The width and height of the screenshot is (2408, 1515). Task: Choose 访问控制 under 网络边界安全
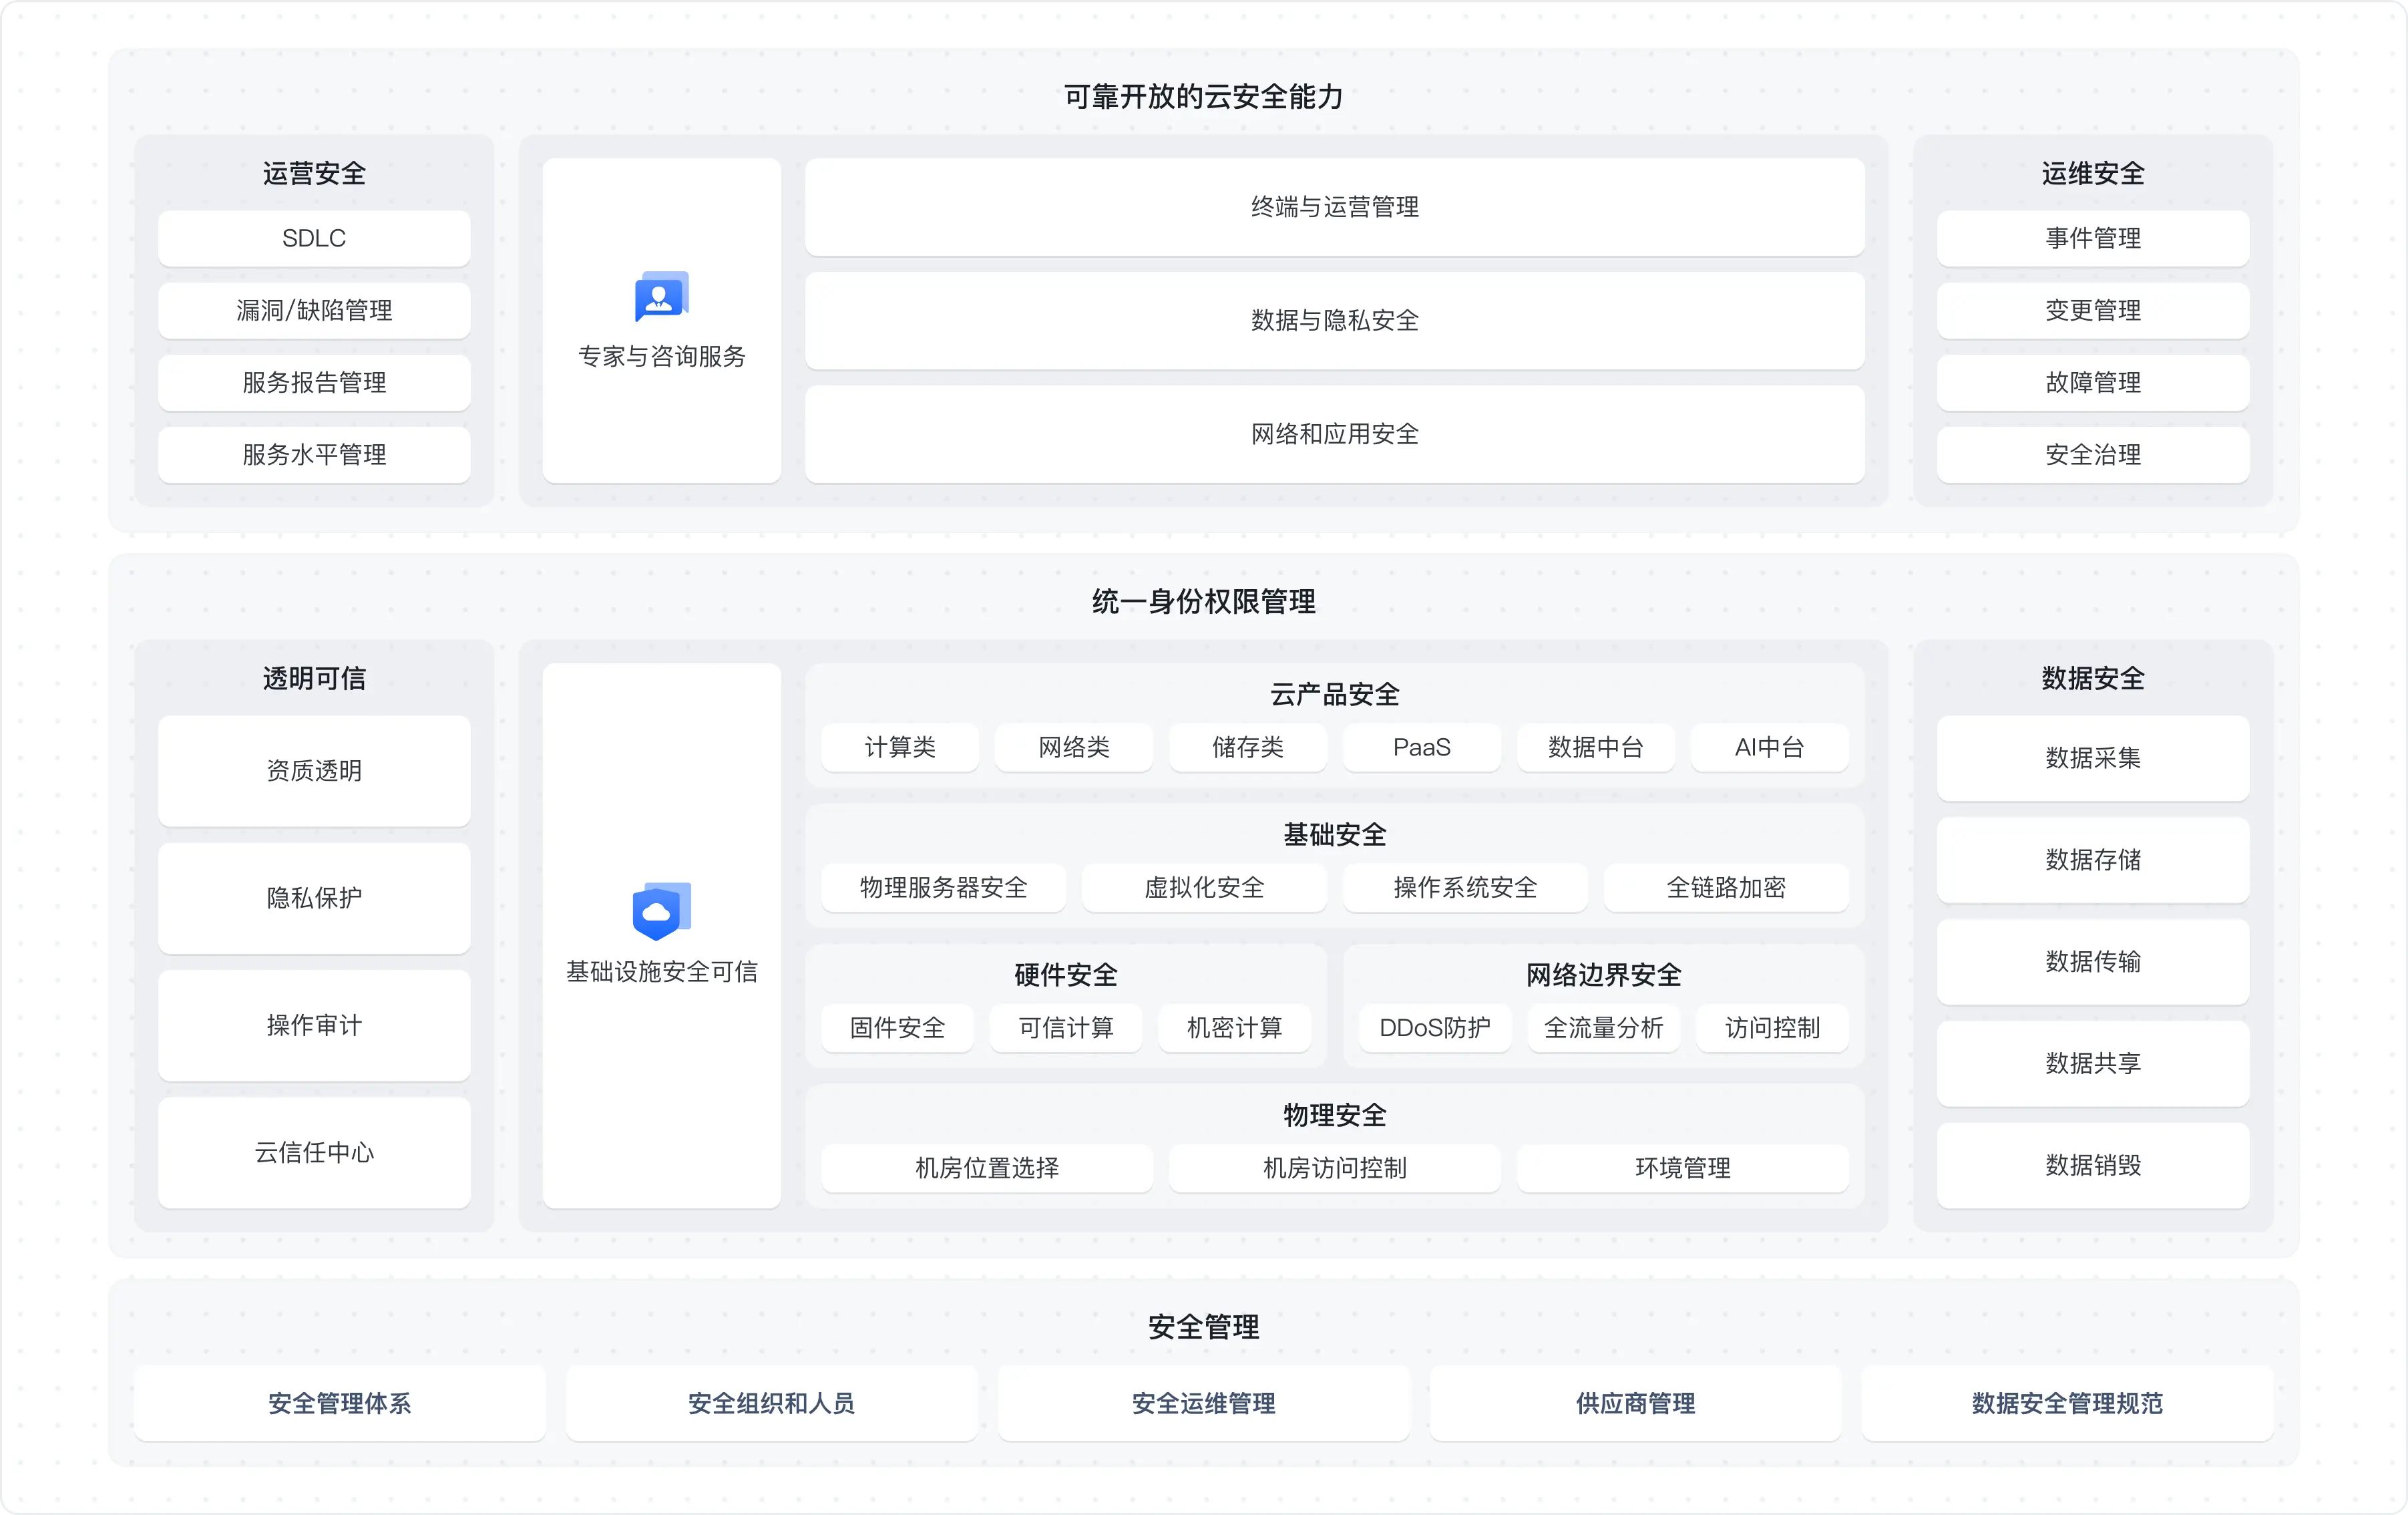[x=1773, y=1027]
